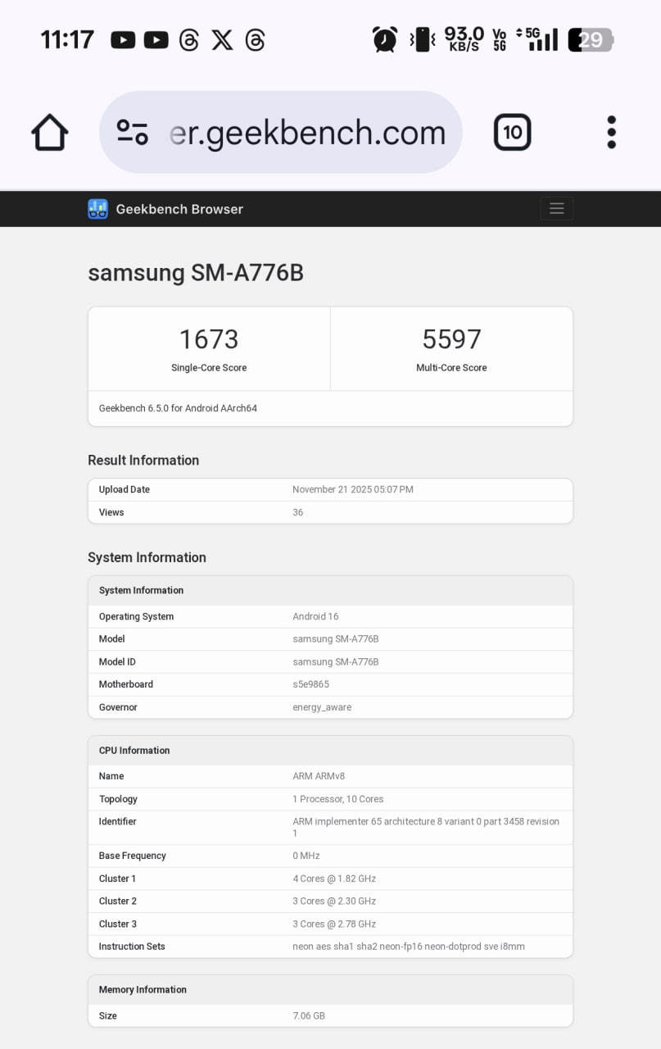Screen dimensions: 661x1049
Task: Open the browser home icon
Action: [48, 131]
